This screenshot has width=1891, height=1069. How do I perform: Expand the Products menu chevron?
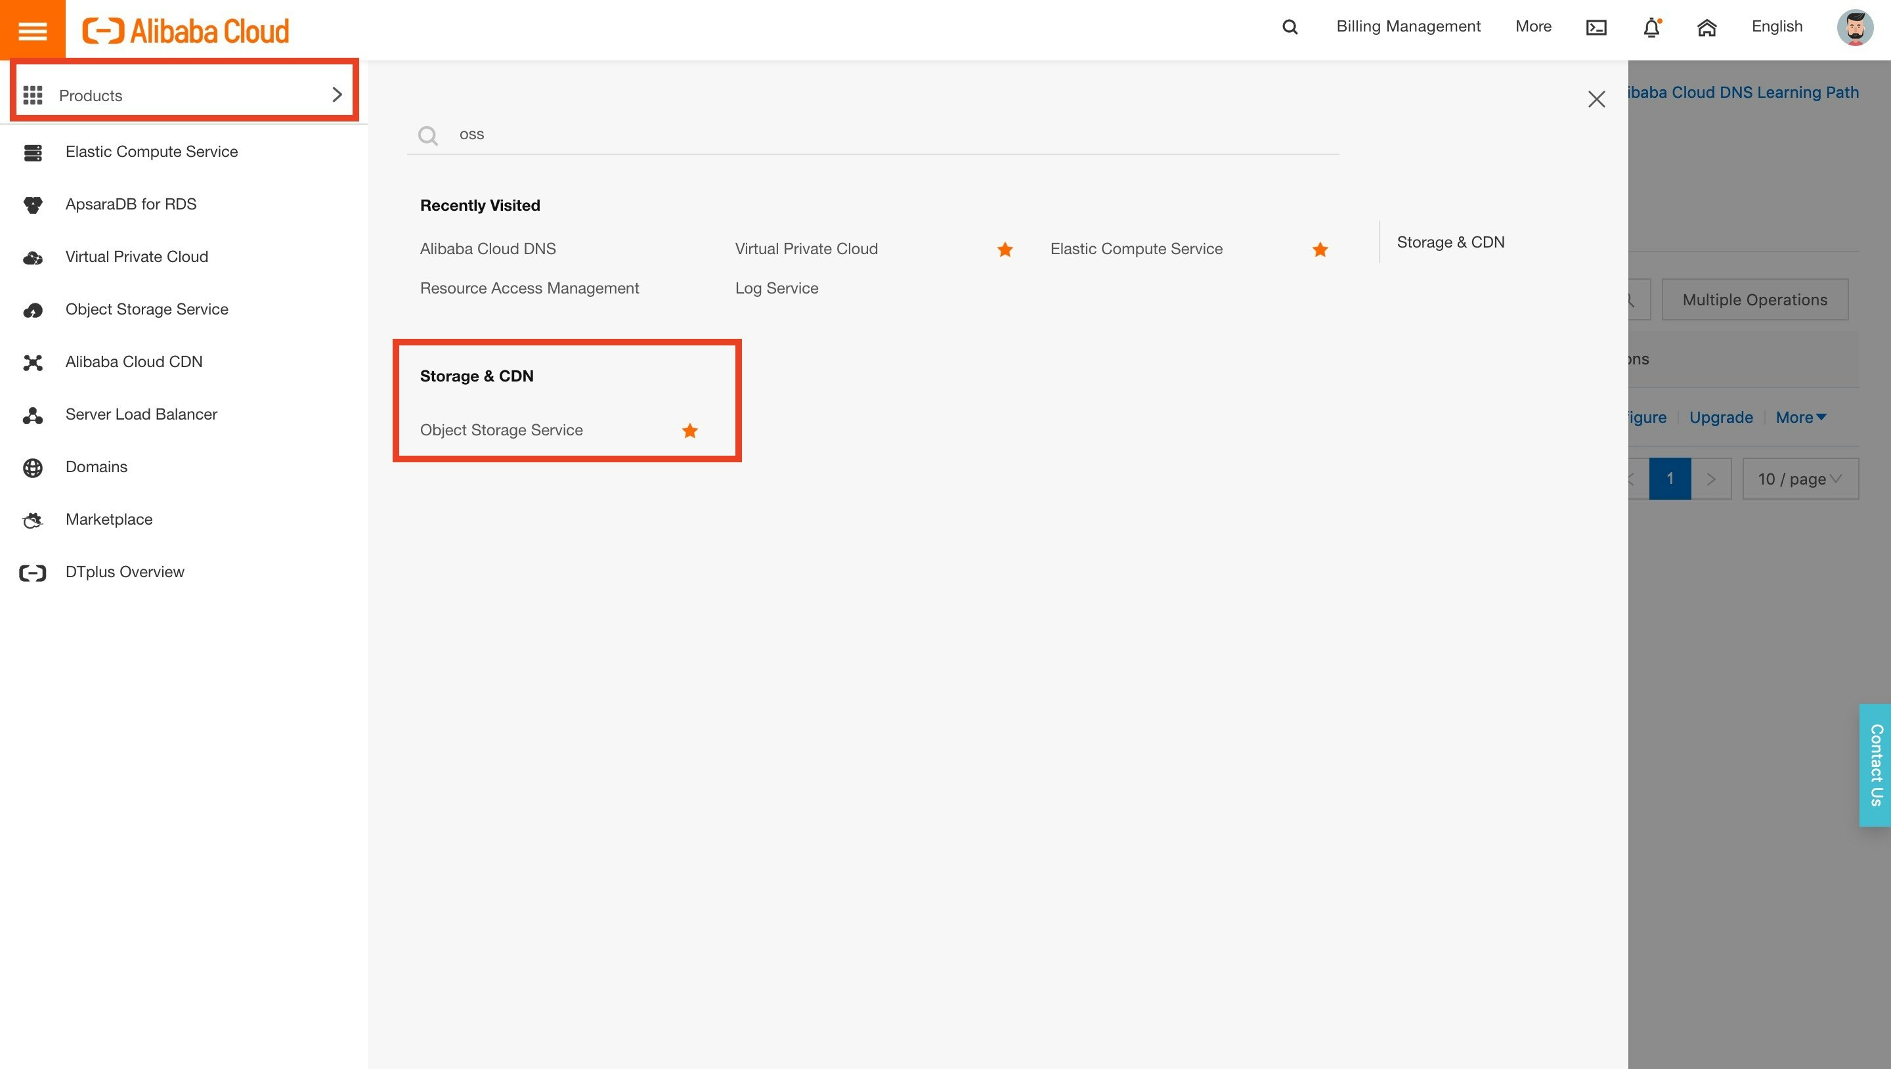coord(337,95)
